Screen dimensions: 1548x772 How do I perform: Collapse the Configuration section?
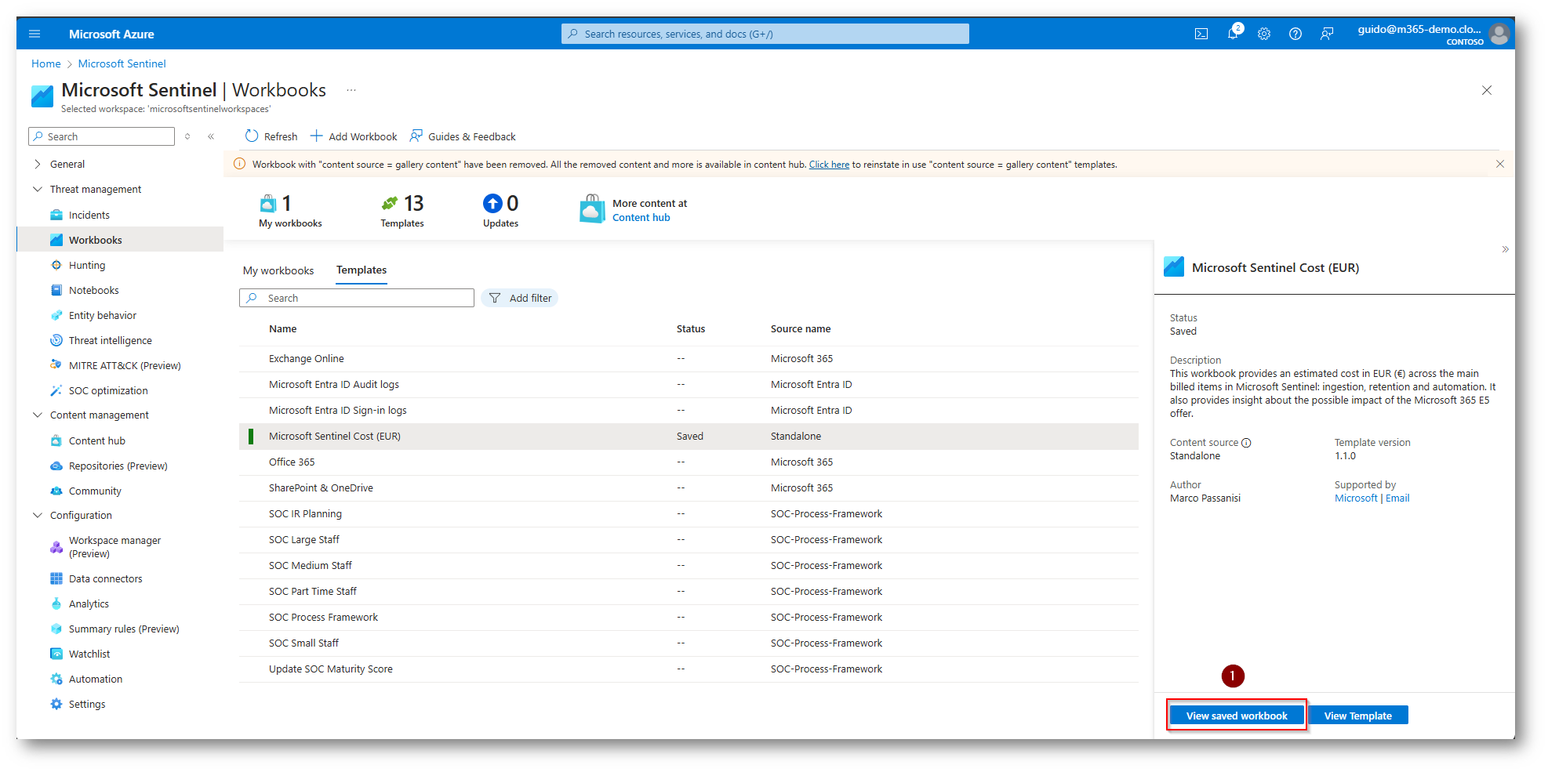pos(37,515)
